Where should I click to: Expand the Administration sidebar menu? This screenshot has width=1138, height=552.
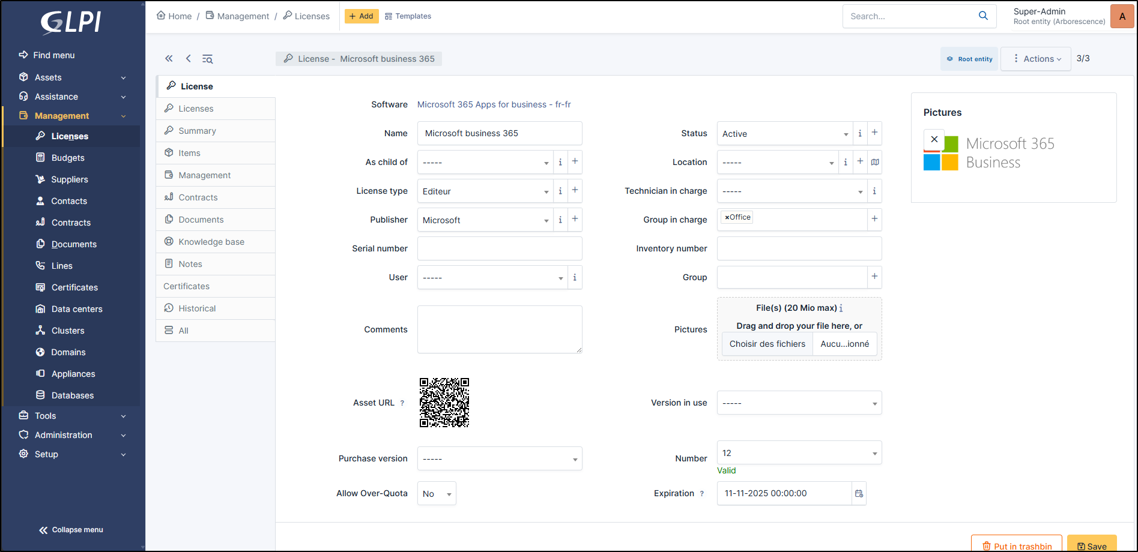tap(72, 435)
